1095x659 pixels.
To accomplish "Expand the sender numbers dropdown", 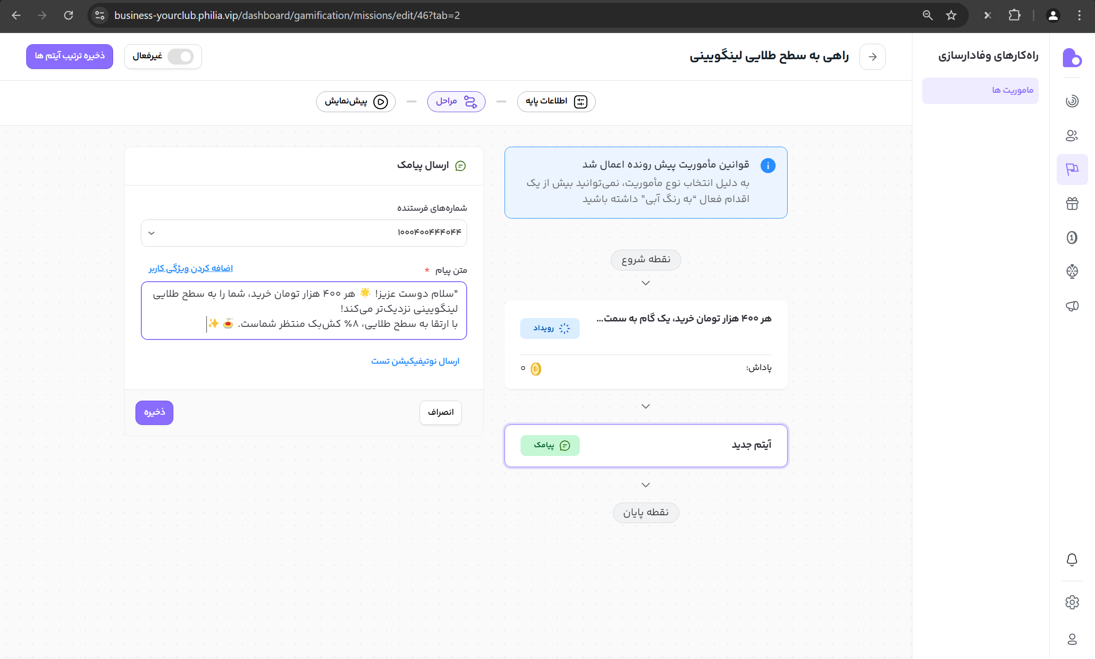I will 303,233.
